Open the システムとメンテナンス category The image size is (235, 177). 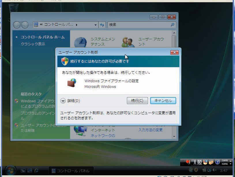(103, 42)
